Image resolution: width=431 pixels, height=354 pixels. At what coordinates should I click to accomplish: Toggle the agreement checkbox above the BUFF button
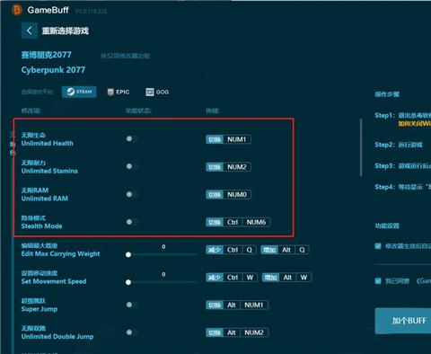(x=378, y=280)
